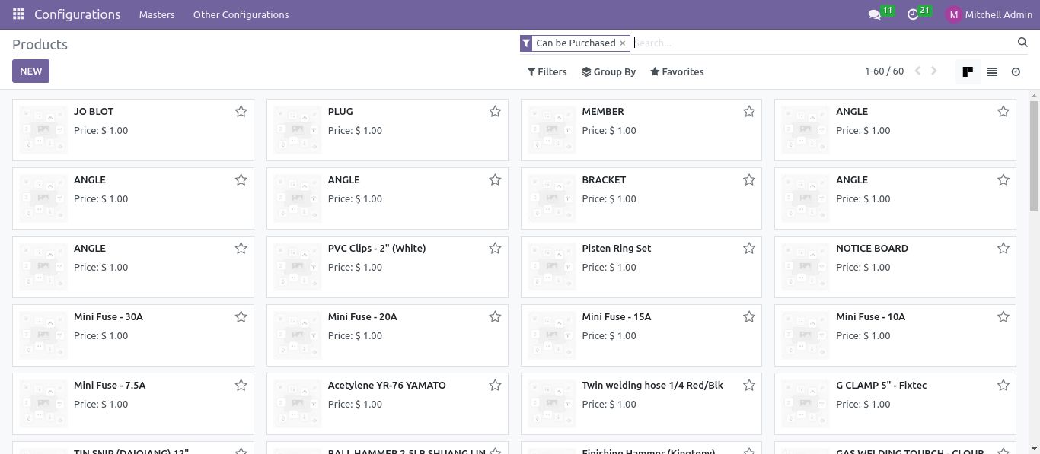Open product named "PLUG"
Screen dimensions: 1040x454
(x=340, y=112)
